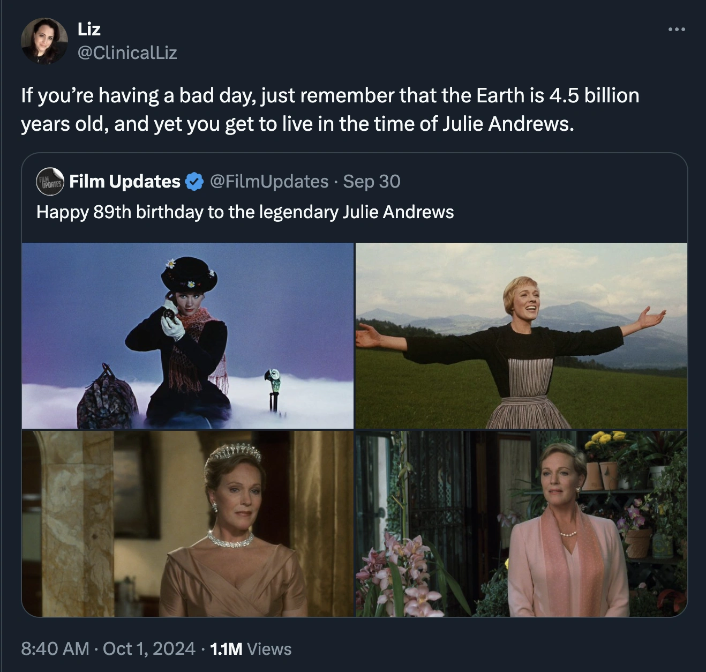The height and width of the screenshot is (672, 706).
Task: Click yellow flowers in bottom-right photo
Action: (x=605, y=443)
